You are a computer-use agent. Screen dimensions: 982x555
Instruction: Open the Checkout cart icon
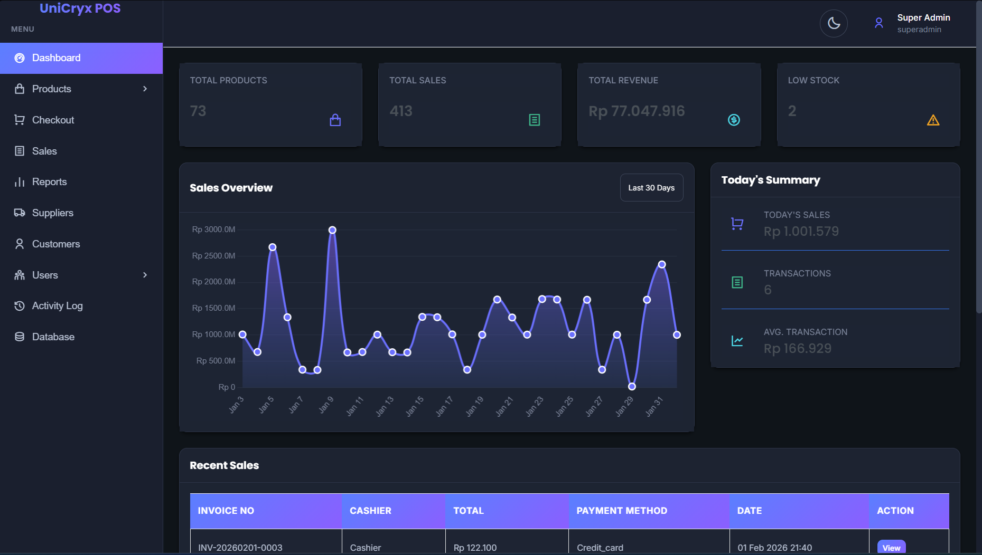[x=20, y=120]
